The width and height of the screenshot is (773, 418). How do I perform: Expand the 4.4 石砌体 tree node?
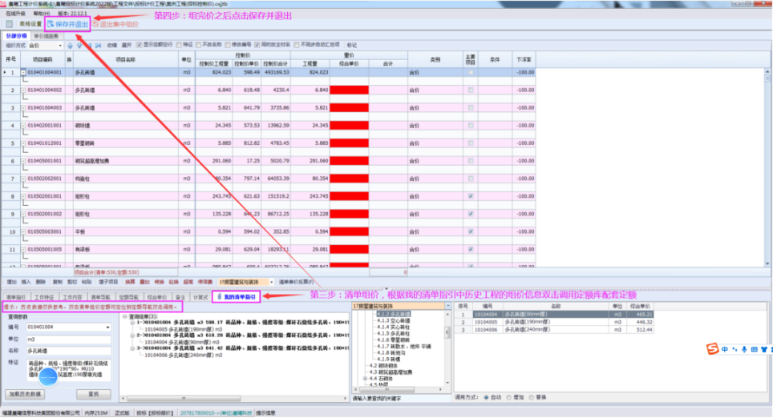click(x=365, y=378)
